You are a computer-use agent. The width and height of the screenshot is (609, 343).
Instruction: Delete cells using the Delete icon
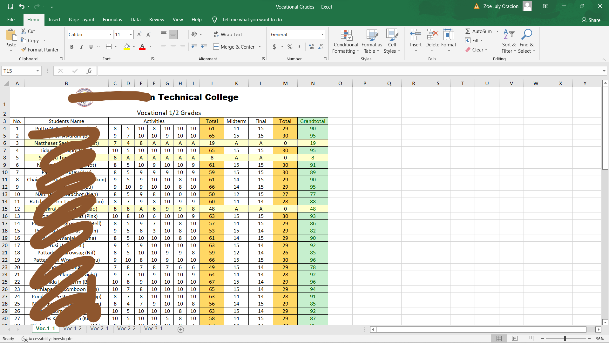(x=432, y=35)
